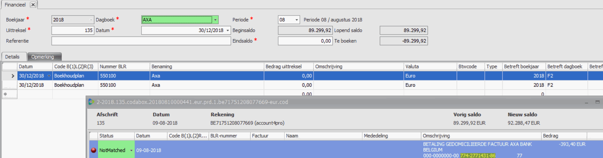The image size is (603, 158).
Task: Close the Financieel tab
Action: click(x=33, y=5)
